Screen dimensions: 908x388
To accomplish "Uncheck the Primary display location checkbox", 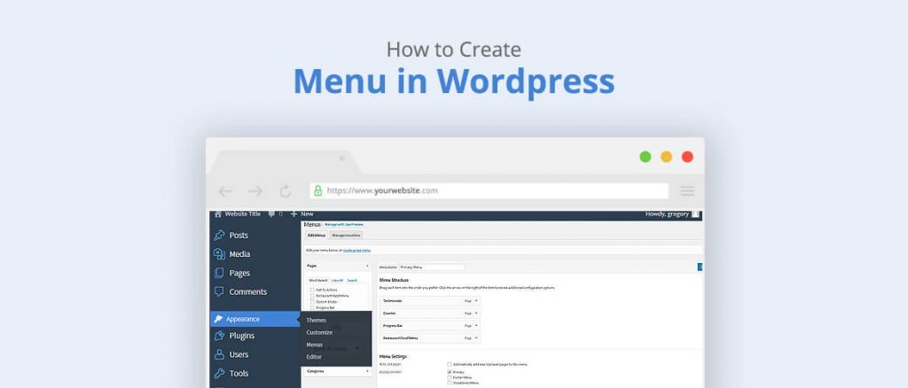I will [x=450, y=372].
